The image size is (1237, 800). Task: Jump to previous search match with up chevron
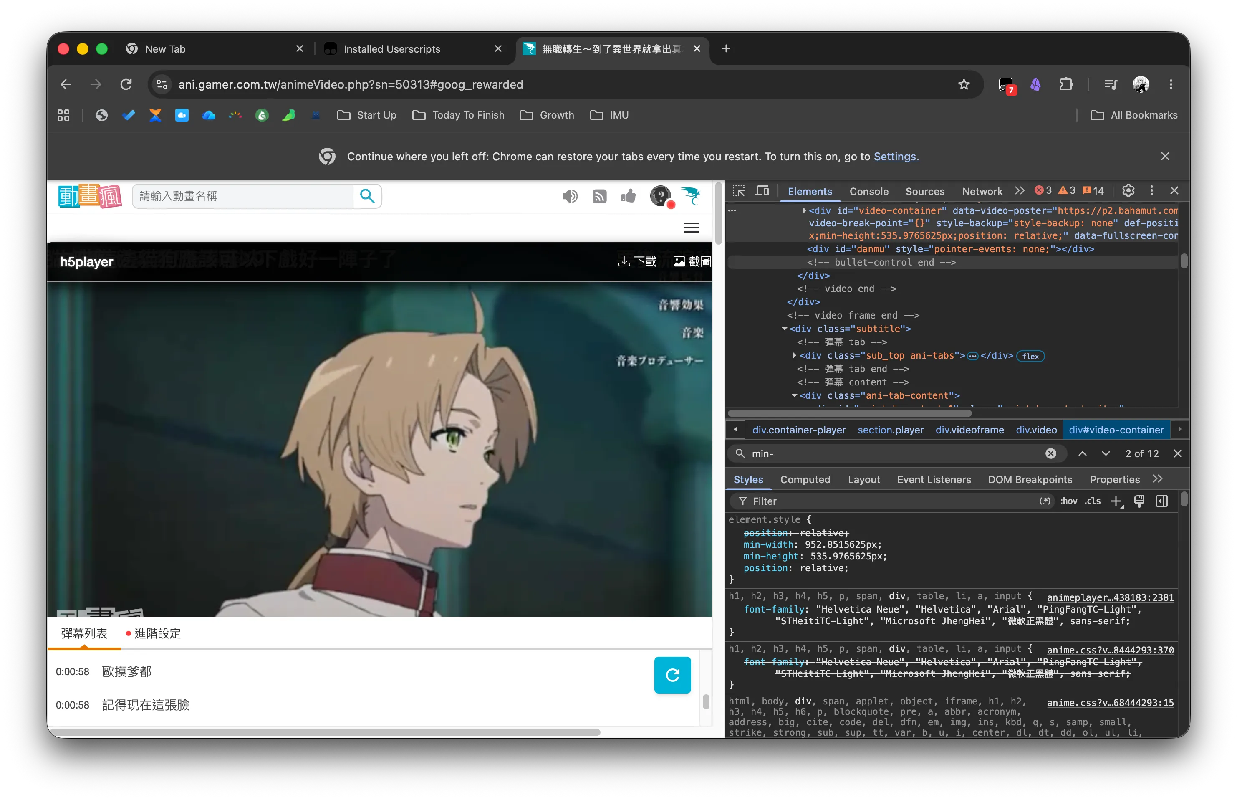[x=1082, y=453]
